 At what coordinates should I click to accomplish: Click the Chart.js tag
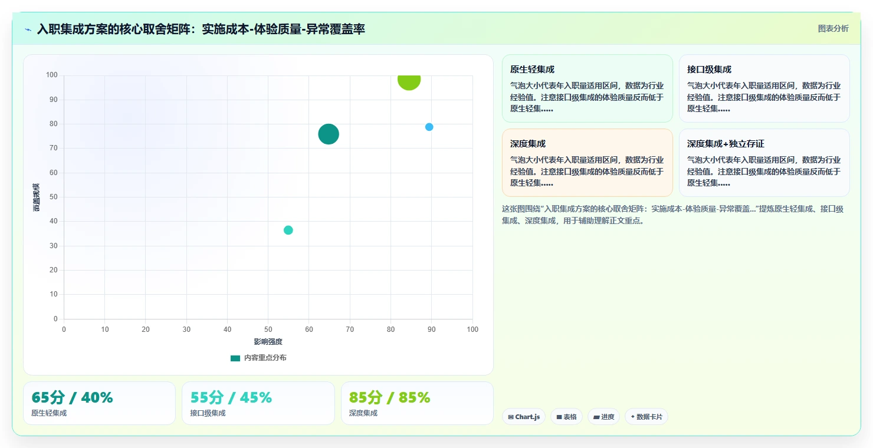tap(524, 417)
